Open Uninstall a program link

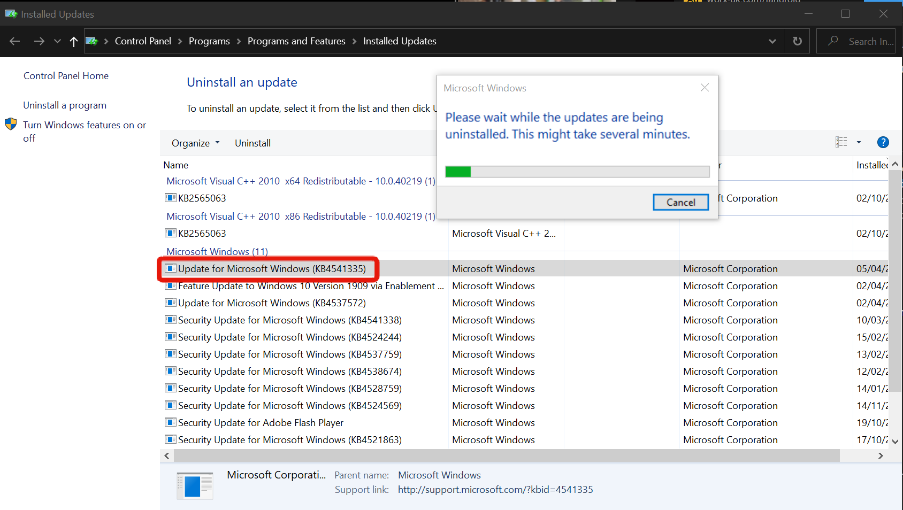65,105
